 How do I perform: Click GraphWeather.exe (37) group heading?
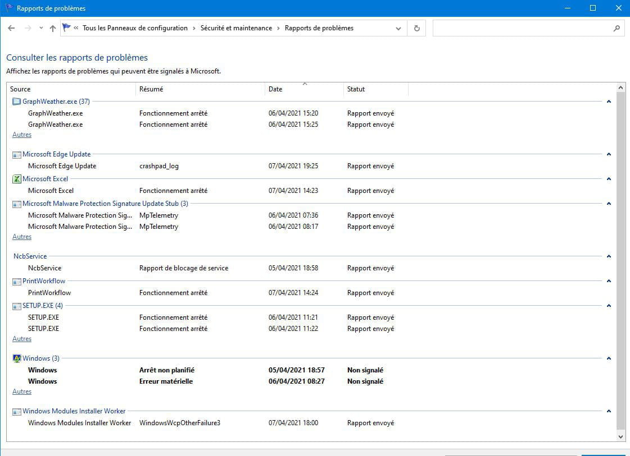pyautogui.click(x=56, y=102)
